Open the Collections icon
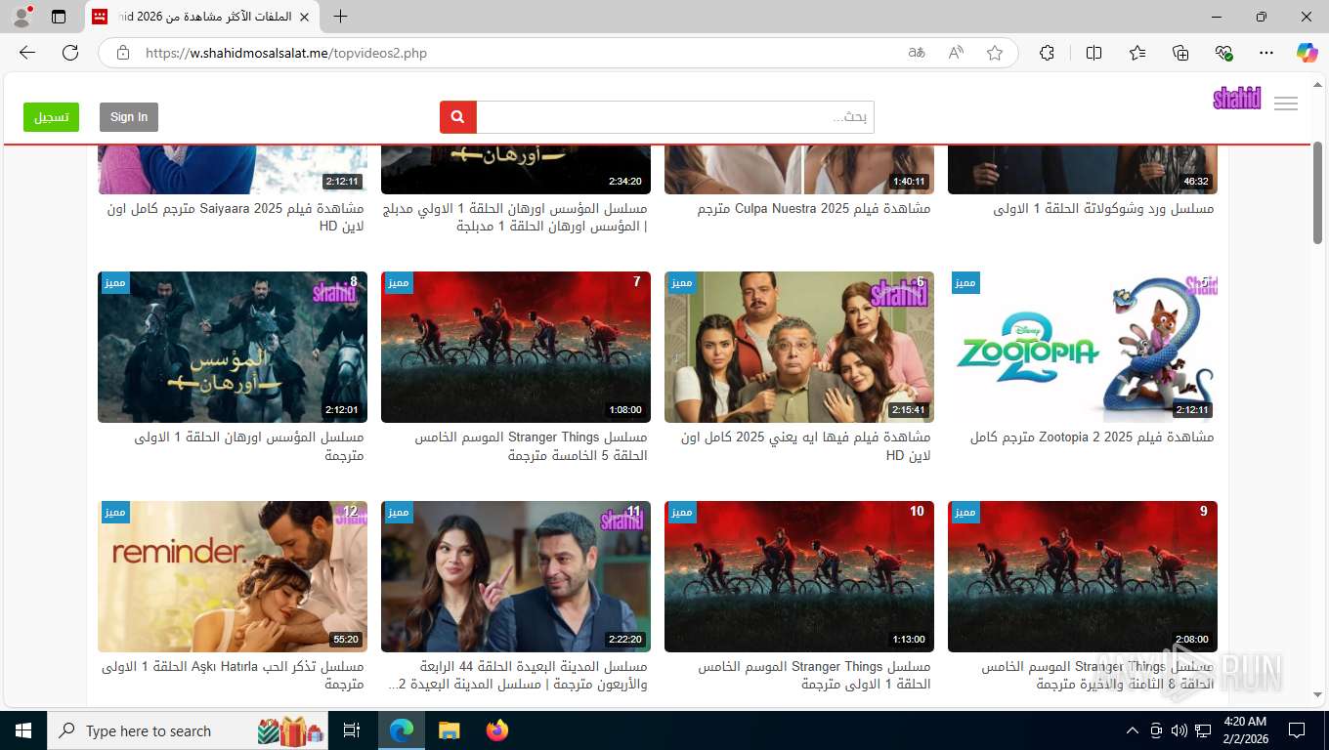The height and width of the screenshot is (750, 1329). click(1180, 53)
